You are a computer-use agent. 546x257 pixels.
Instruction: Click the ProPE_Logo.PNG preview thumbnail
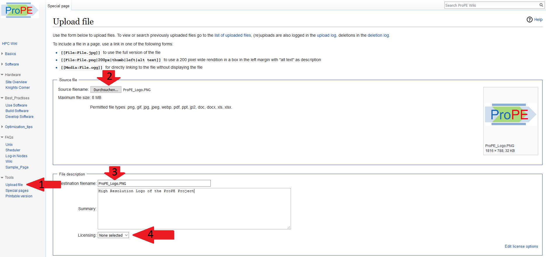point(510,115)
